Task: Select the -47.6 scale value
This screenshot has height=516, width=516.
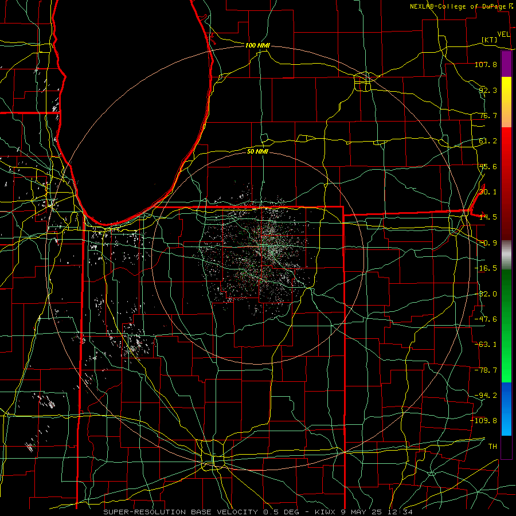Action: click(x=486, y=319)
